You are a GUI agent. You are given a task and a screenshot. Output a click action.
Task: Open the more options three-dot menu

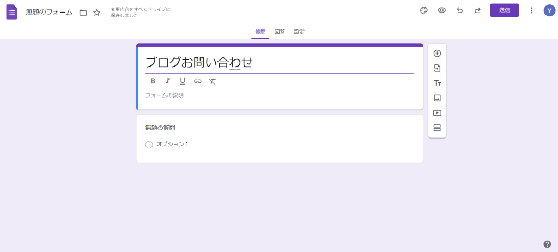(x=531, y=10)
